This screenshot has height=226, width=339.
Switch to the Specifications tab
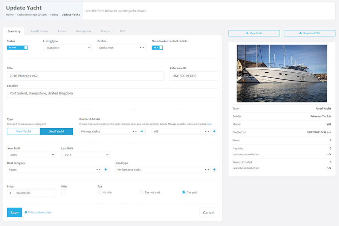pyautogui.click(x=39, y=31)
